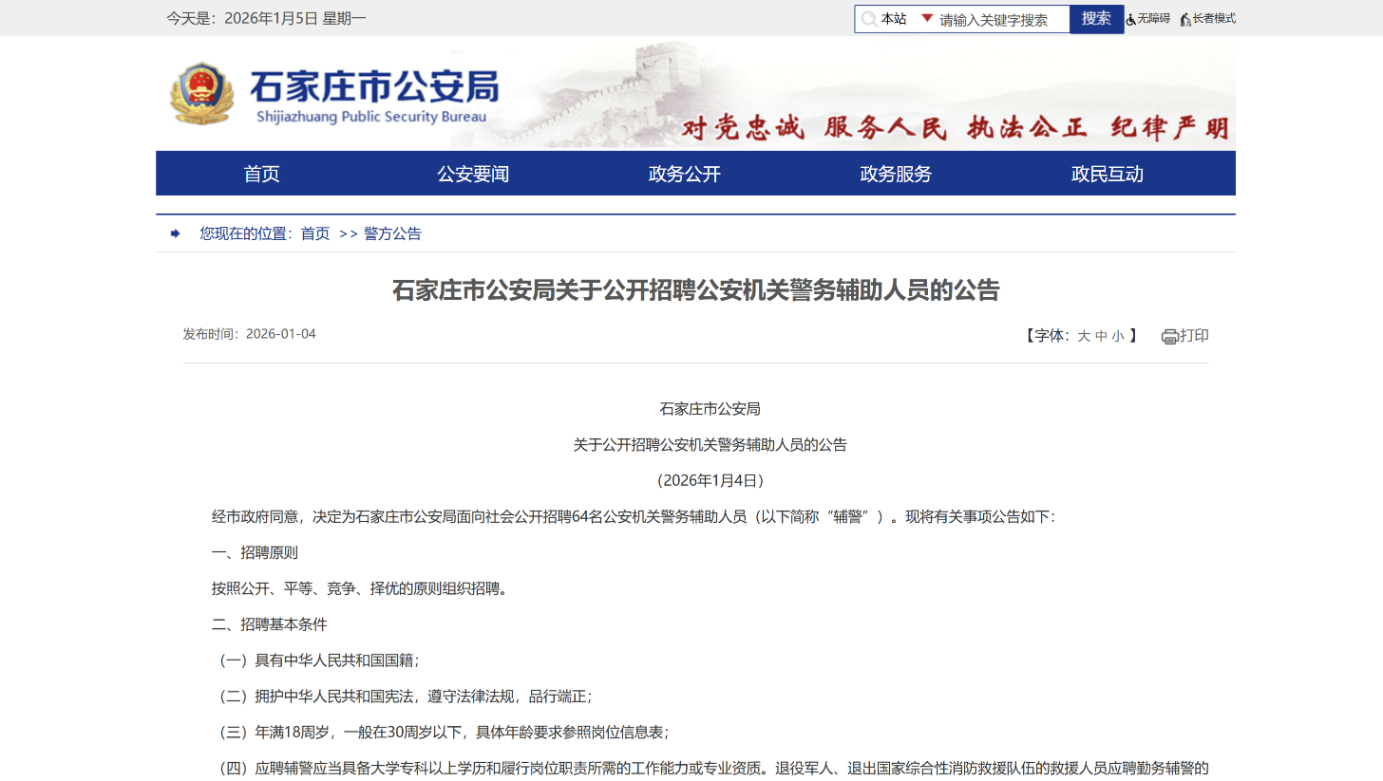
Task: Open the 首页 navigation menu
Action: point(261,174)
